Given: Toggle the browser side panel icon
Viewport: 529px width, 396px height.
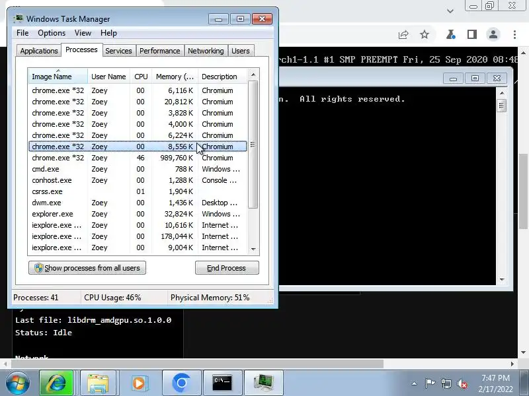Looking at the screenshot, I should pos(472,34).
